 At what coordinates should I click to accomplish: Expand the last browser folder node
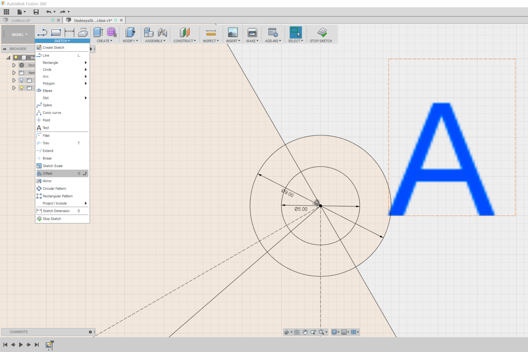(x=14, y=88)
